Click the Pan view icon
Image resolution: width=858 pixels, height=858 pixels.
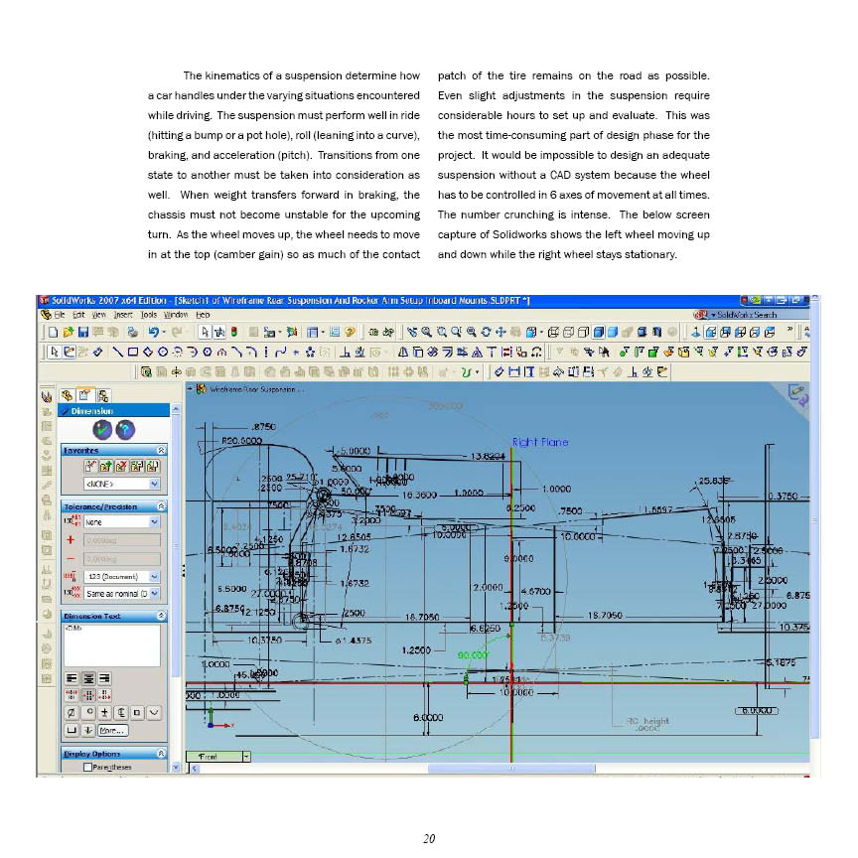point(500,331)
